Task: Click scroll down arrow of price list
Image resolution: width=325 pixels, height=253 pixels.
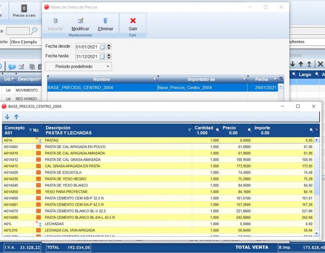Action: pos(317,233)
